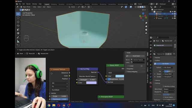Open the File menu
This screenshot has height=108, width=192.
tap(20, 4)
